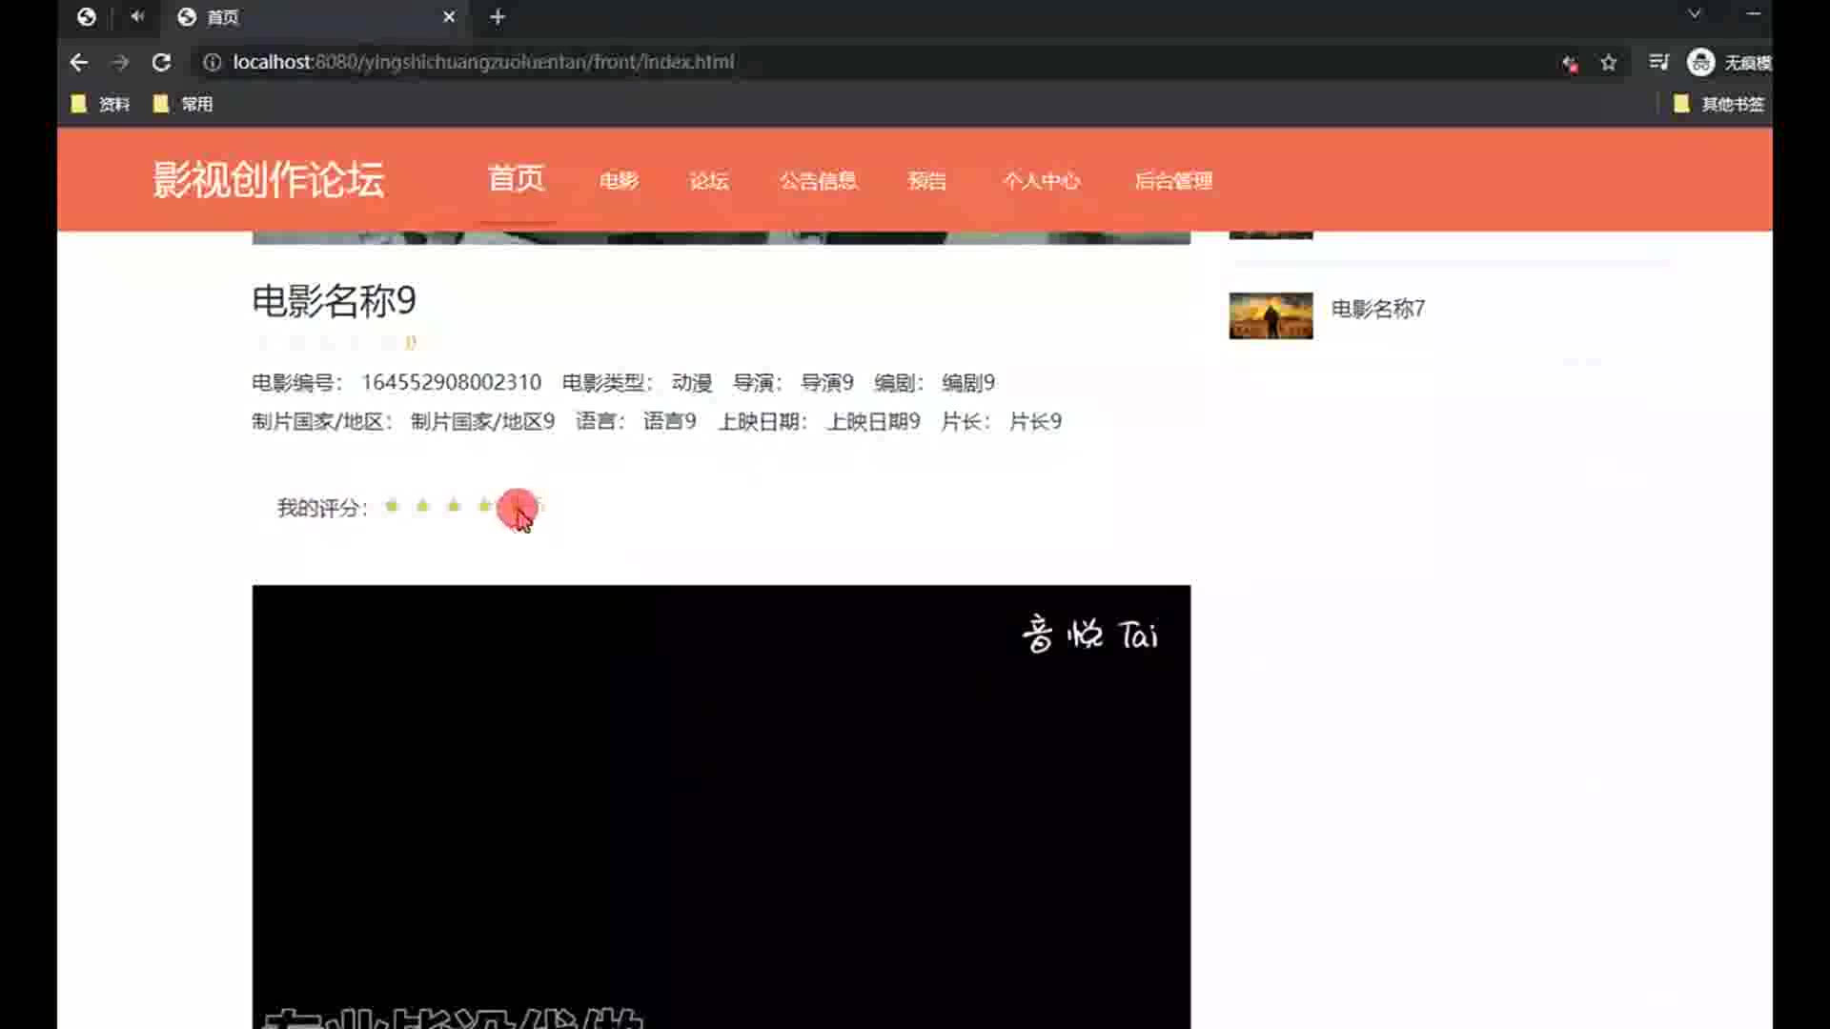View site information icon in address bar
Image resolution: width=1830 pixels, height=1029 pixels.
(213, 62)
